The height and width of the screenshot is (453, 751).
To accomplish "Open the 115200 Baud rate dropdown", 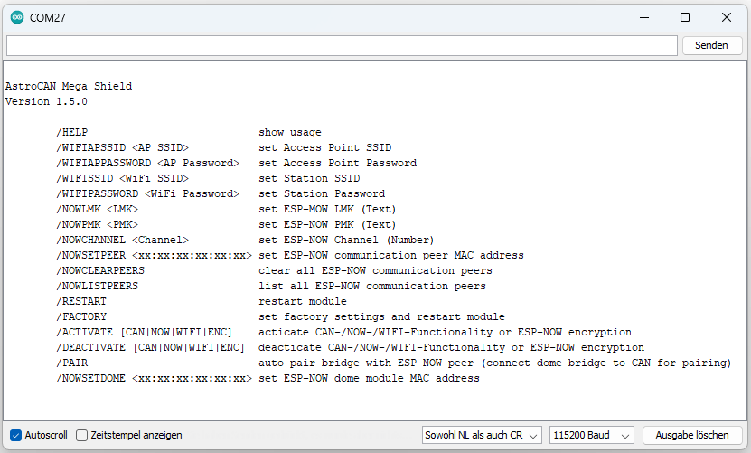I will 592,435.
